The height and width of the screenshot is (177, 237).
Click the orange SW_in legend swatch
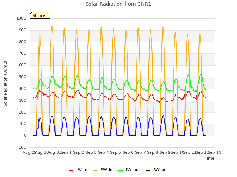tap(96, 170)
